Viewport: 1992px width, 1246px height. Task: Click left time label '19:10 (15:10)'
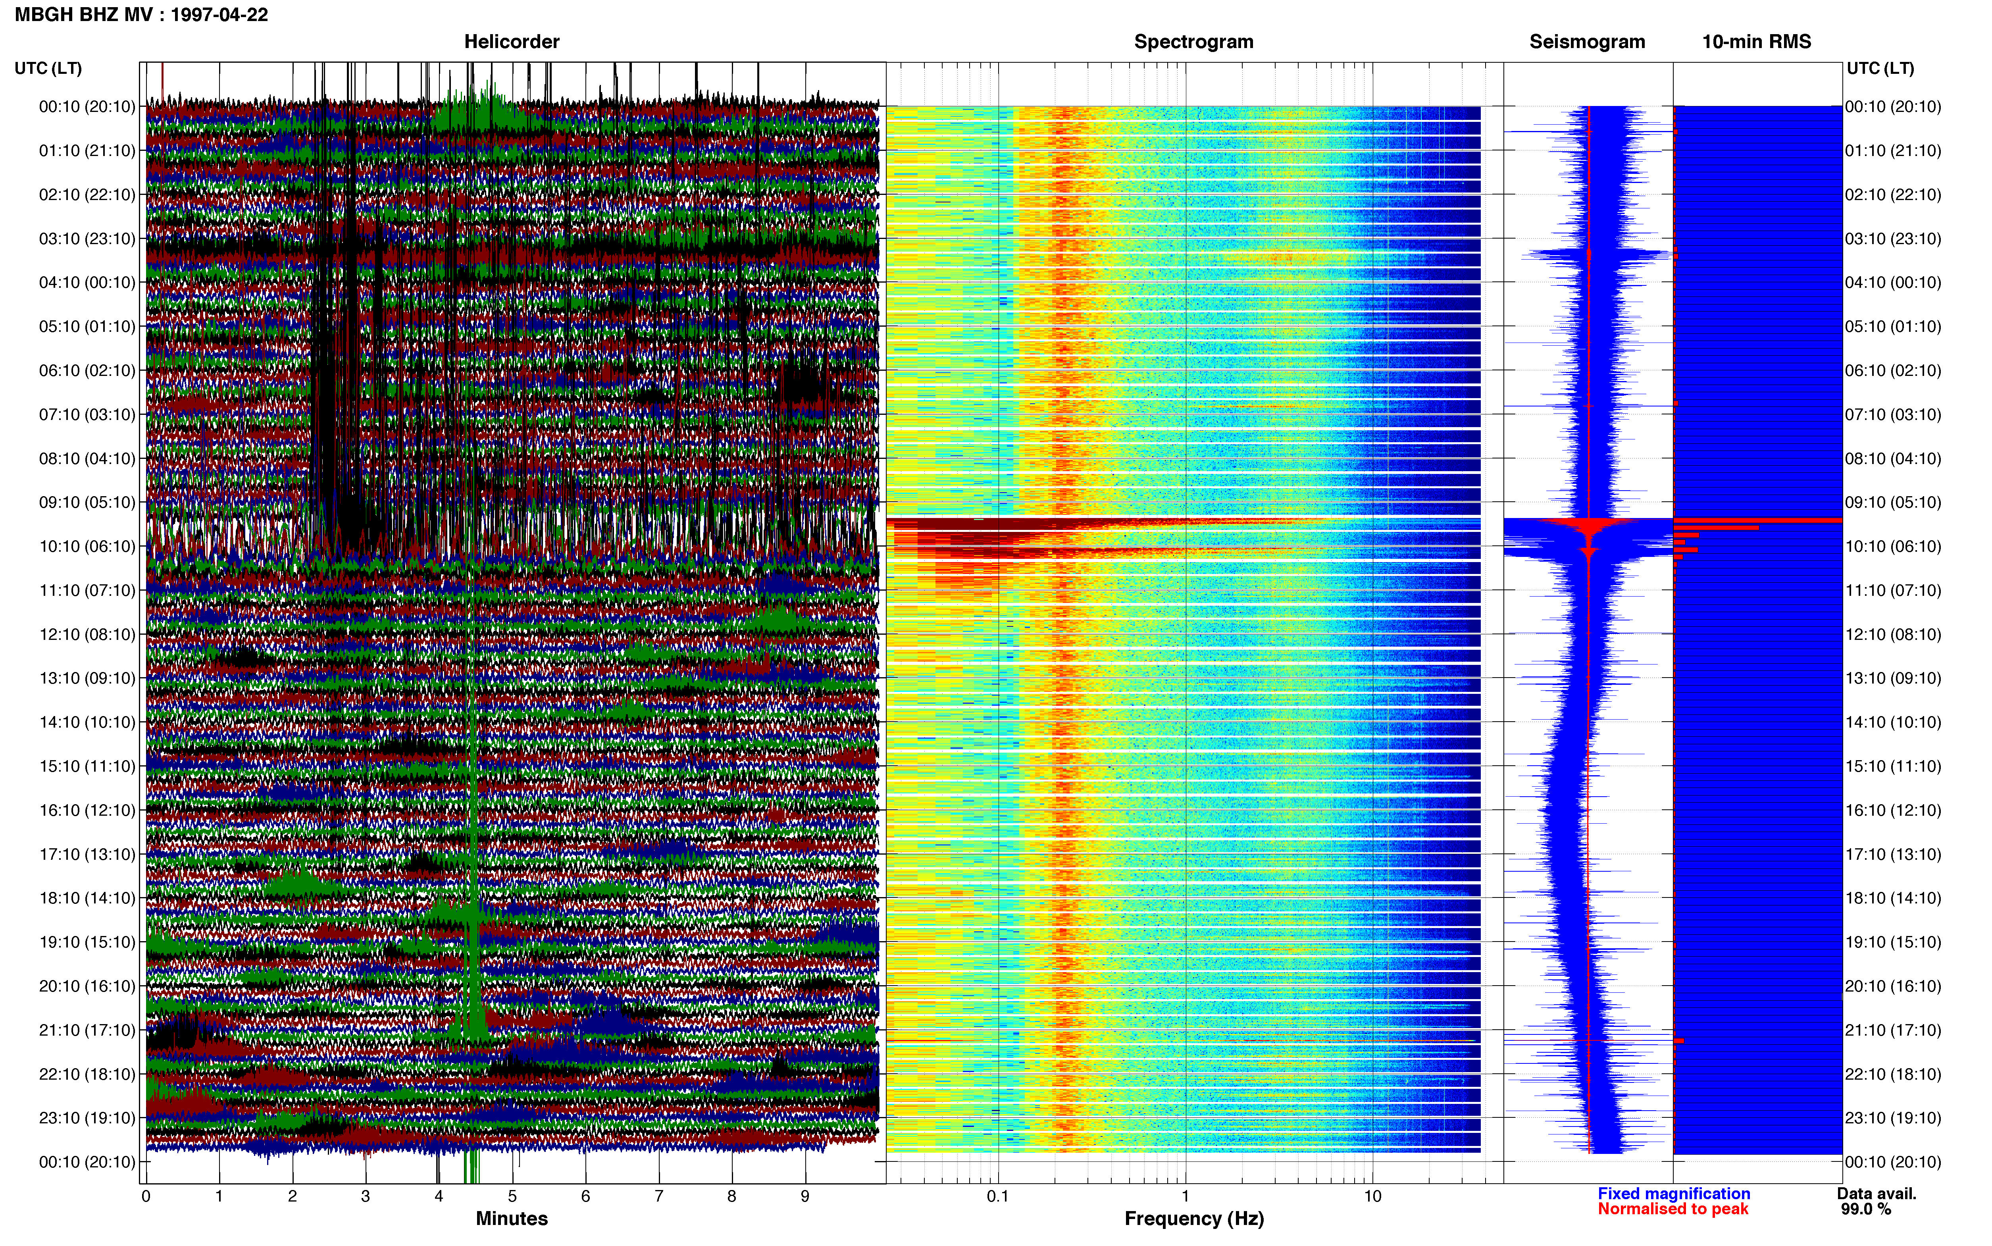pos(87,942)
